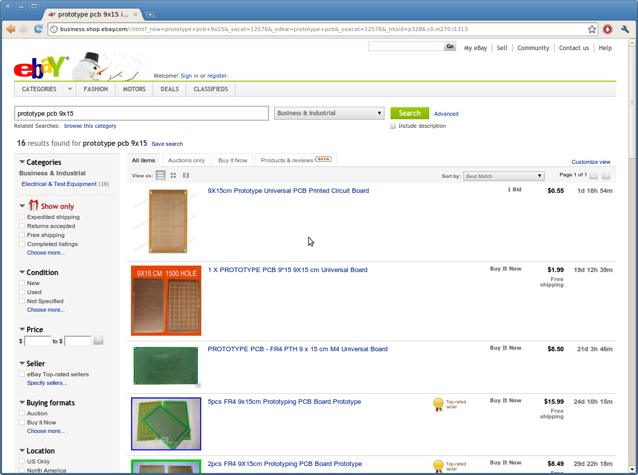Check US Only location filter
This screenshot has height=475, width=638.
(22, 461)
